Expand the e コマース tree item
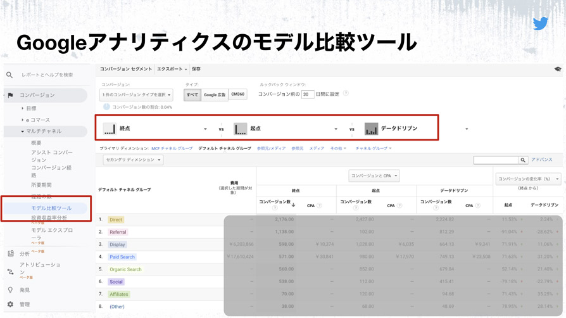Screen dimensions: 566x318 (35, 120)
